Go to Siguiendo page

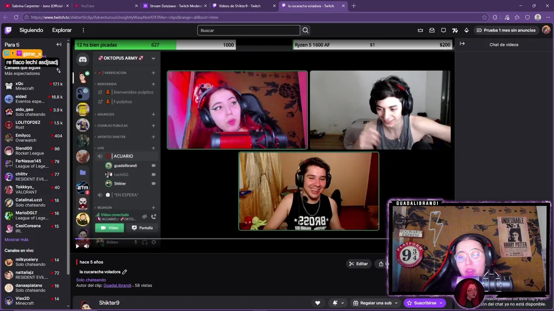tap(31, 30)
